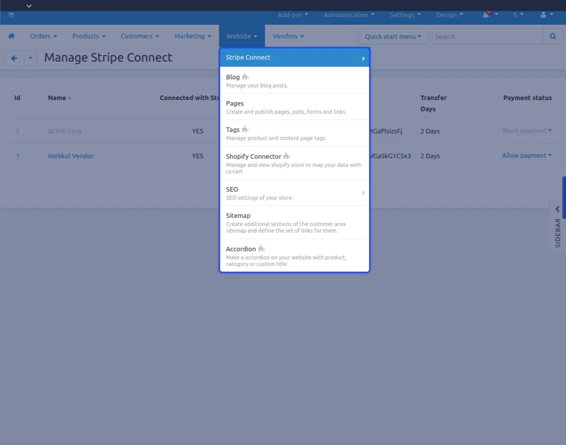Click the Payment status column header

pyautogui.click(x=528, y=98)
